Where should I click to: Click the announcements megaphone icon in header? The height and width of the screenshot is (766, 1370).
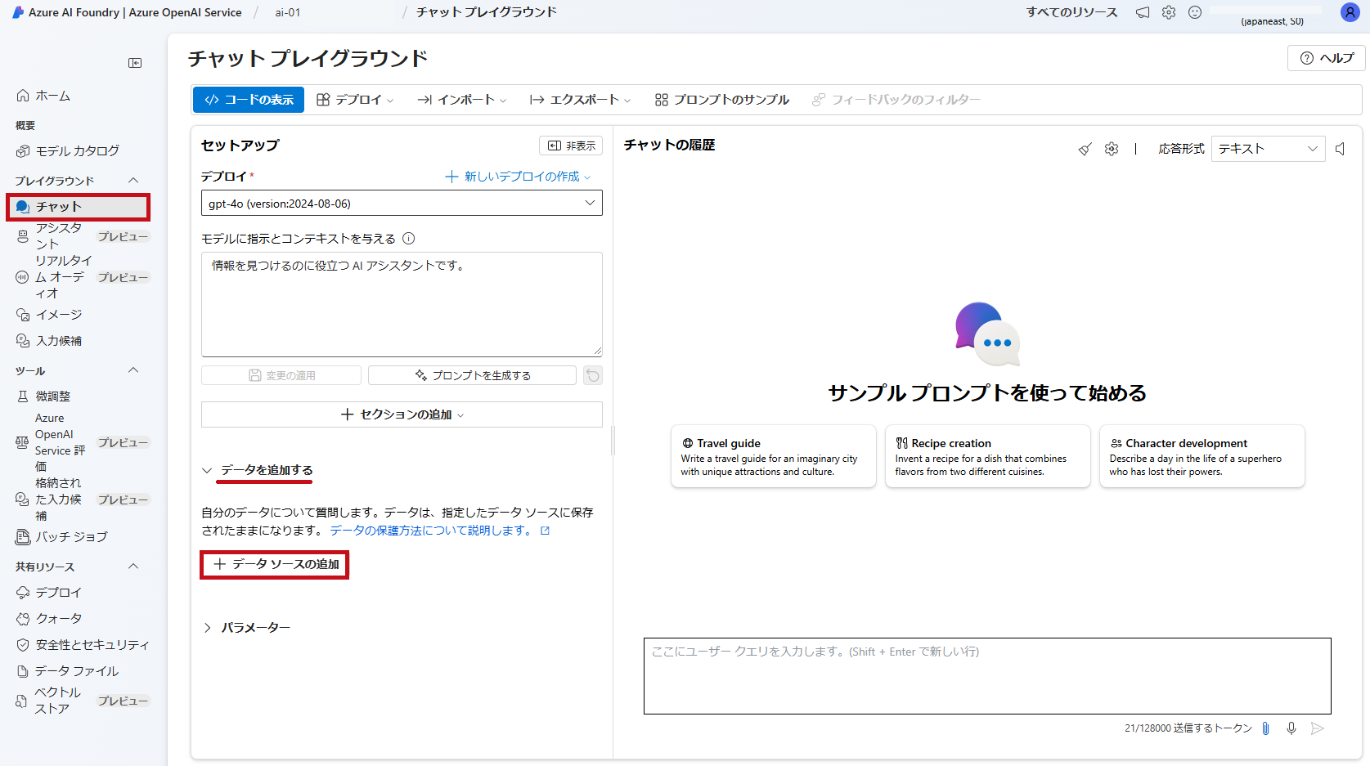pos(1143,12)
